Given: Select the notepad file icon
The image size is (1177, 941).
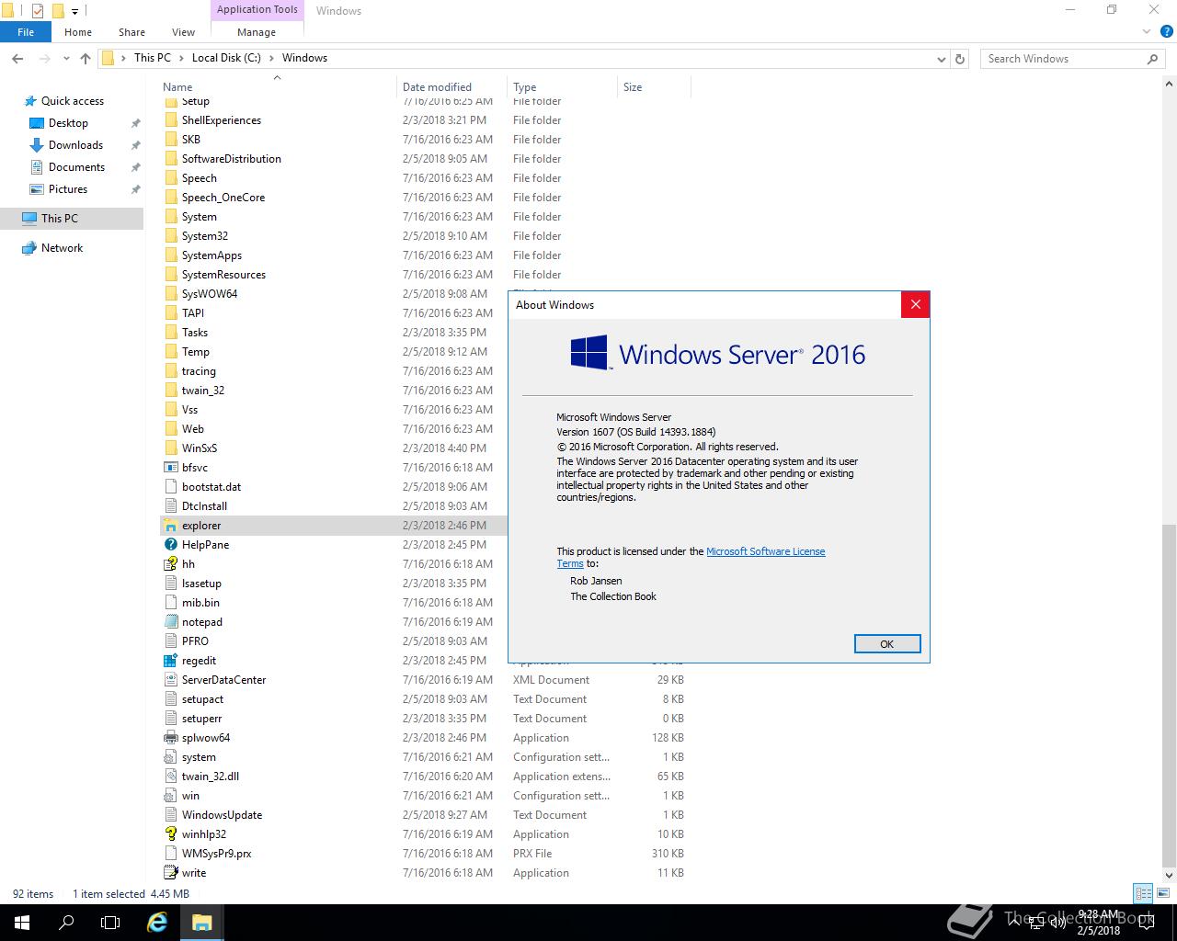Looking at the screenshot, I should click(x=170, y=622).
